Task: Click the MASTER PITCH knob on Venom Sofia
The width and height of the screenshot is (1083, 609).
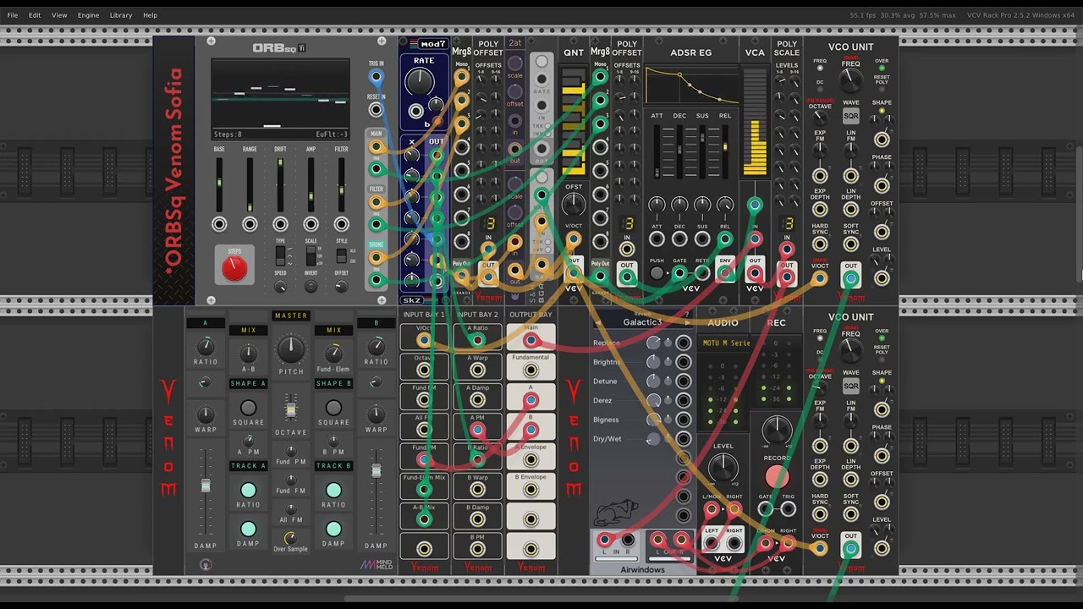Action: [x=290, y=348]
